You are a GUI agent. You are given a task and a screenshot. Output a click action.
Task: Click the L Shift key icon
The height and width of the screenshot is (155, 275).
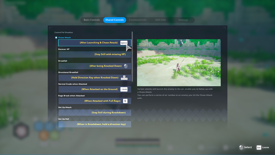click(124, 89)
